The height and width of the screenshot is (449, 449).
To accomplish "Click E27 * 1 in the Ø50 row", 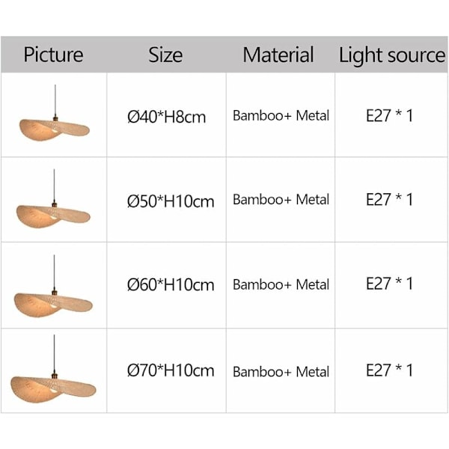I will pos(389,200).
